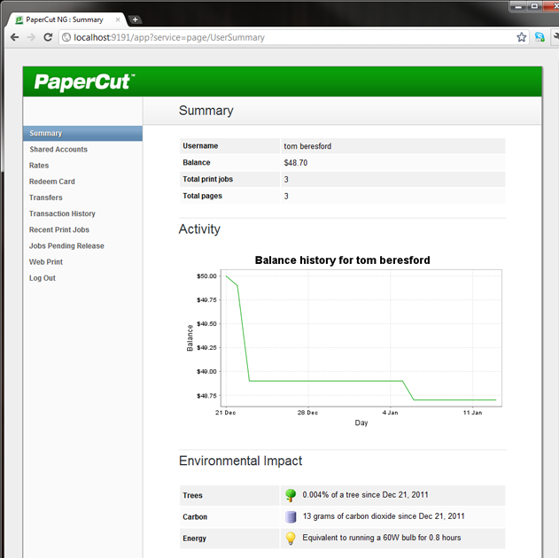Open a new tab with plus button
559x558 pixels.
coord(135,19)
